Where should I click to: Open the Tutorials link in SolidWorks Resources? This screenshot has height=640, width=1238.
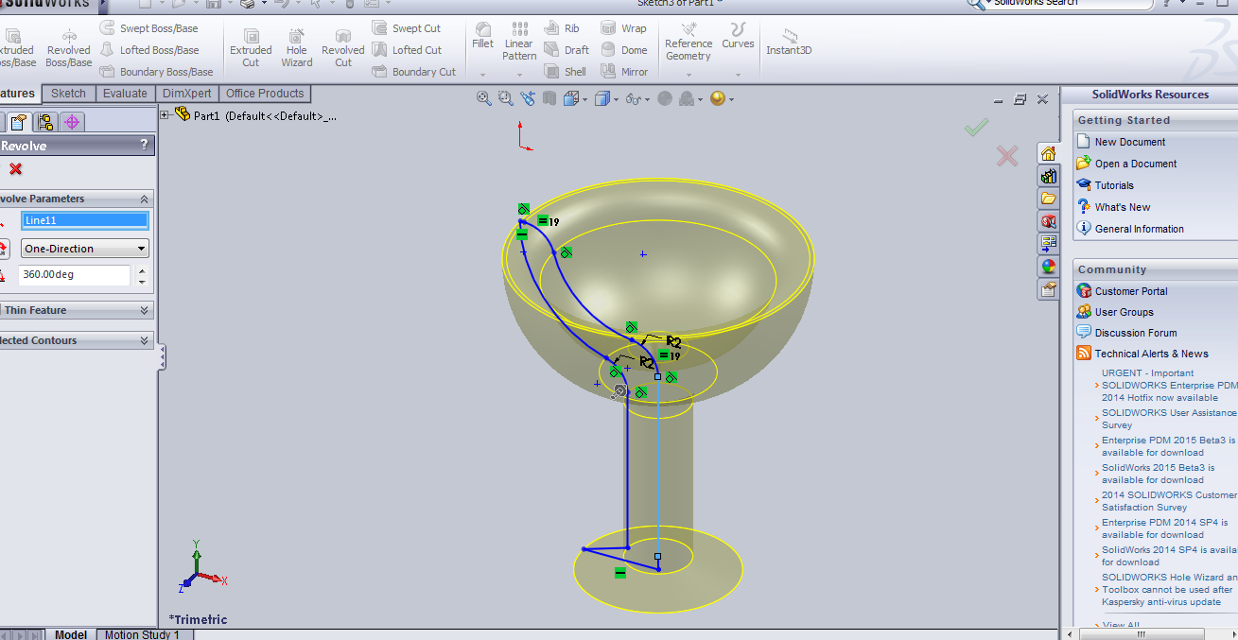click(1116, 184)
